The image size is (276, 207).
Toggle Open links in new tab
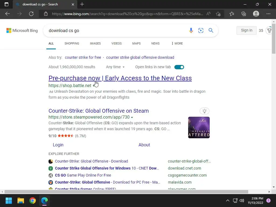click(x=179, y=67)
